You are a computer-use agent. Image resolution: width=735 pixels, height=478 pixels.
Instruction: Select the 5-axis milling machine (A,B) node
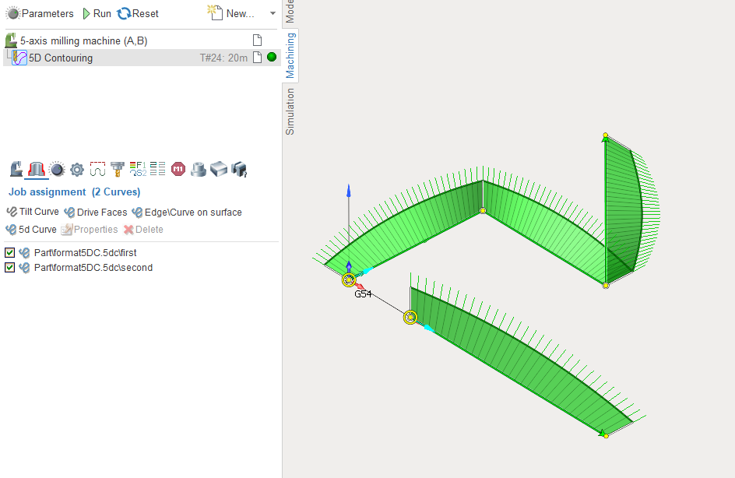click(83, 40)
